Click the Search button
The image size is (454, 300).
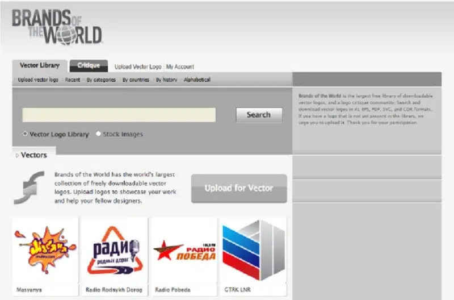coord(259,115)
